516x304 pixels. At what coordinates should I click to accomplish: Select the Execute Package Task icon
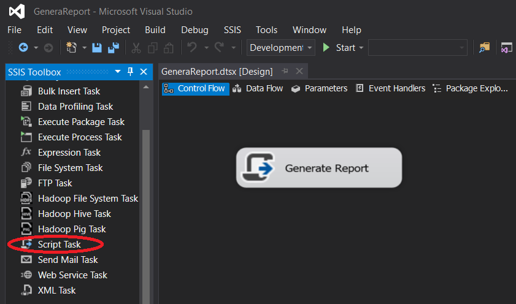point(26,121)
